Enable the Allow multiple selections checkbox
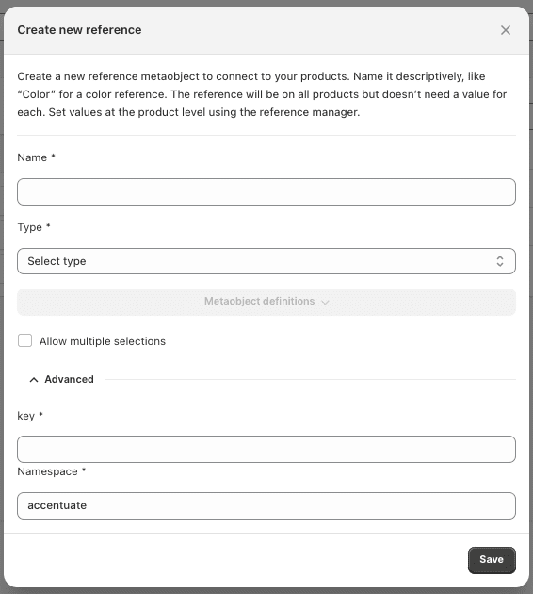 point(25,340)
